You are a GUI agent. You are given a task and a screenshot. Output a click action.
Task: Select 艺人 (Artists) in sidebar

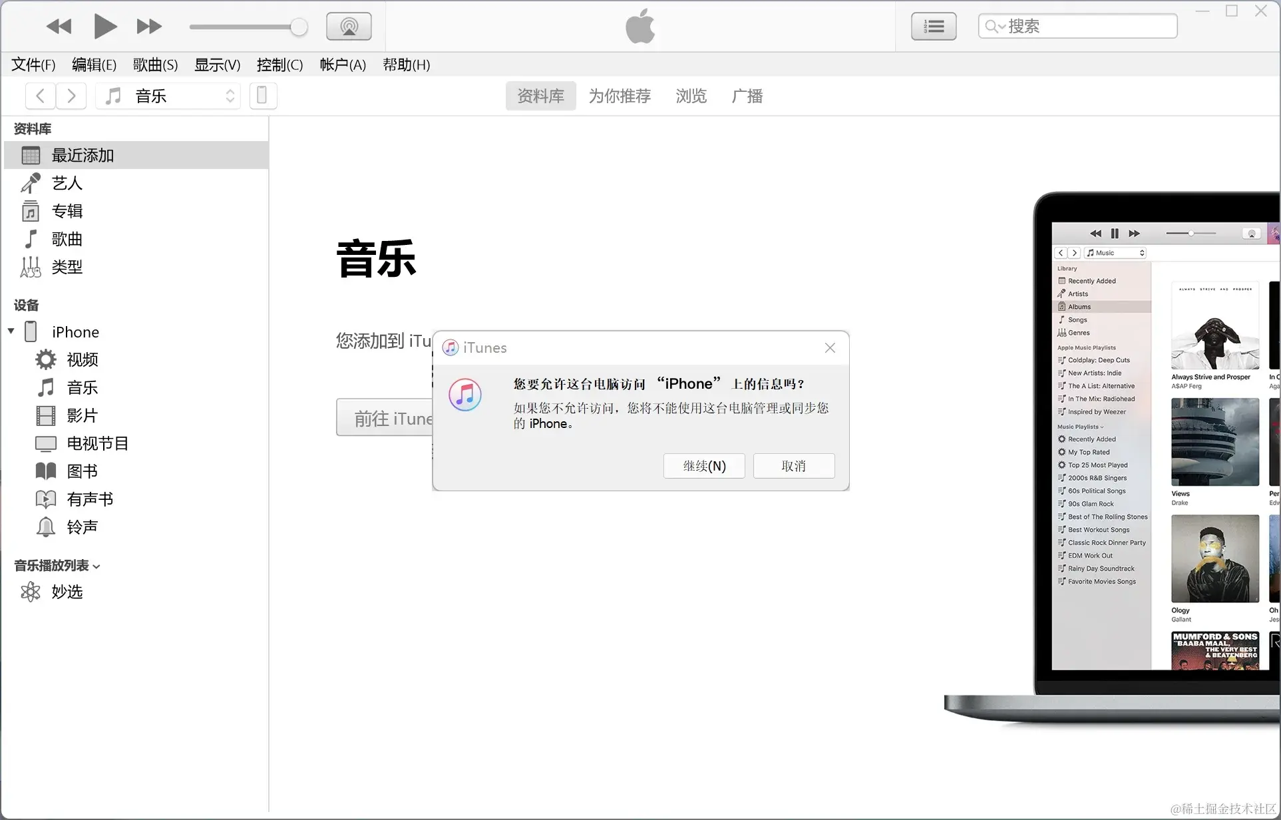coord(67,183)
